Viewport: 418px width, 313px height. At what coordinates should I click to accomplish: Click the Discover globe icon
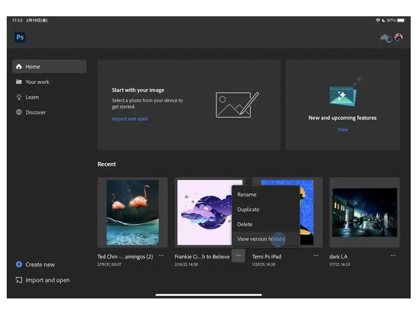(19, 112)
